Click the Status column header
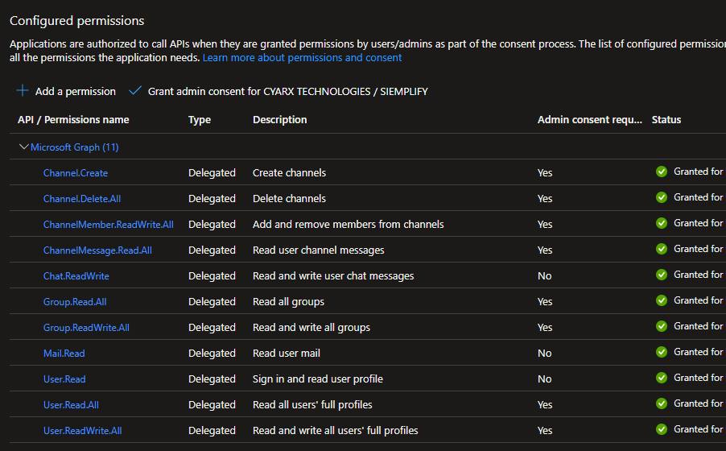Viewport: 726px width, 451px height. point(666,120)
